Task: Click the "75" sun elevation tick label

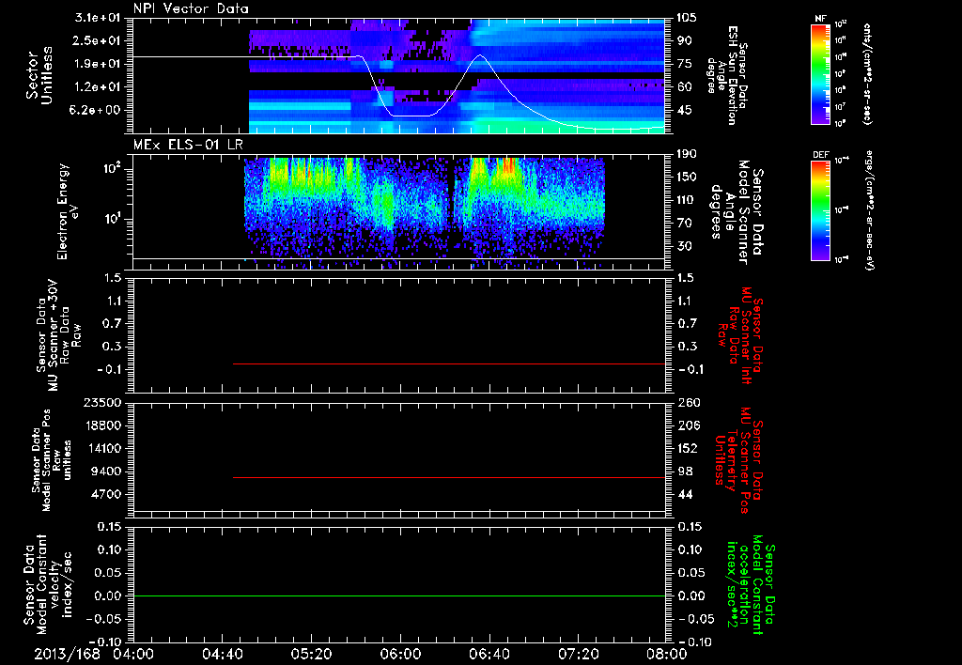Action: click(684, 64)
